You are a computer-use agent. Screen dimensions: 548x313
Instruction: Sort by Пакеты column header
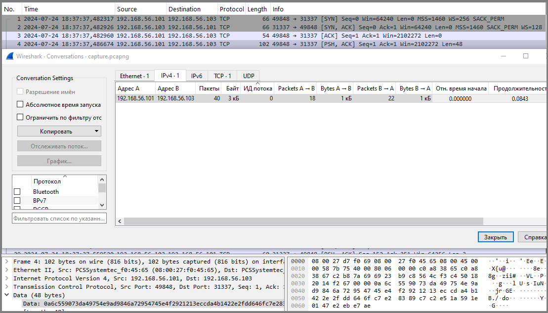click(x=209, y=89)
